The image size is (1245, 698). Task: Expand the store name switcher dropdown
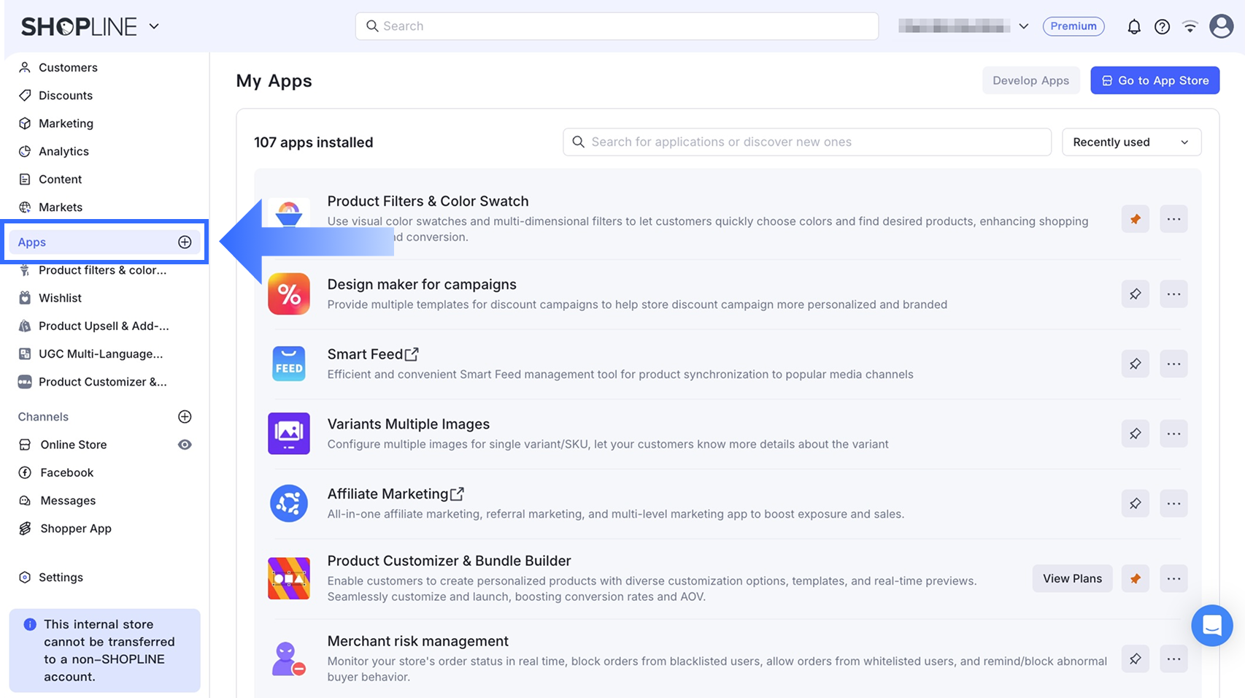click(x=1024, y=26)
